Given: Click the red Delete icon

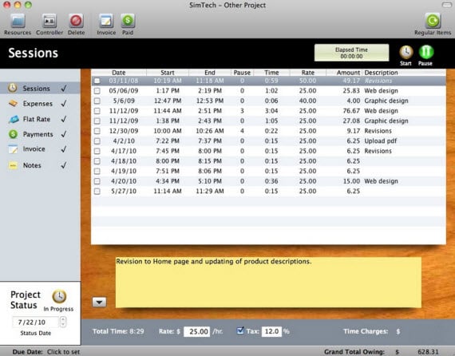Looking at the screenshot, I should pos(76,22).
